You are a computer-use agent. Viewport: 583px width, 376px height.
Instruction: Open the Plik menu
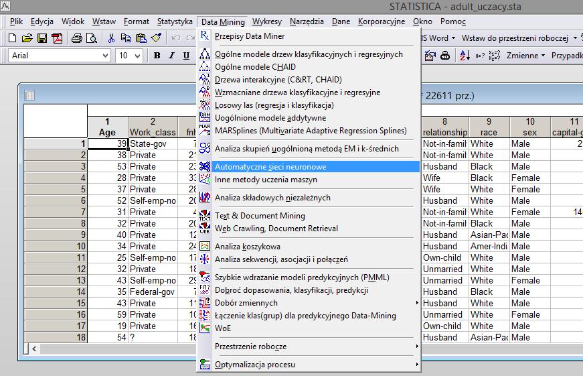click(x=16, y=21)
